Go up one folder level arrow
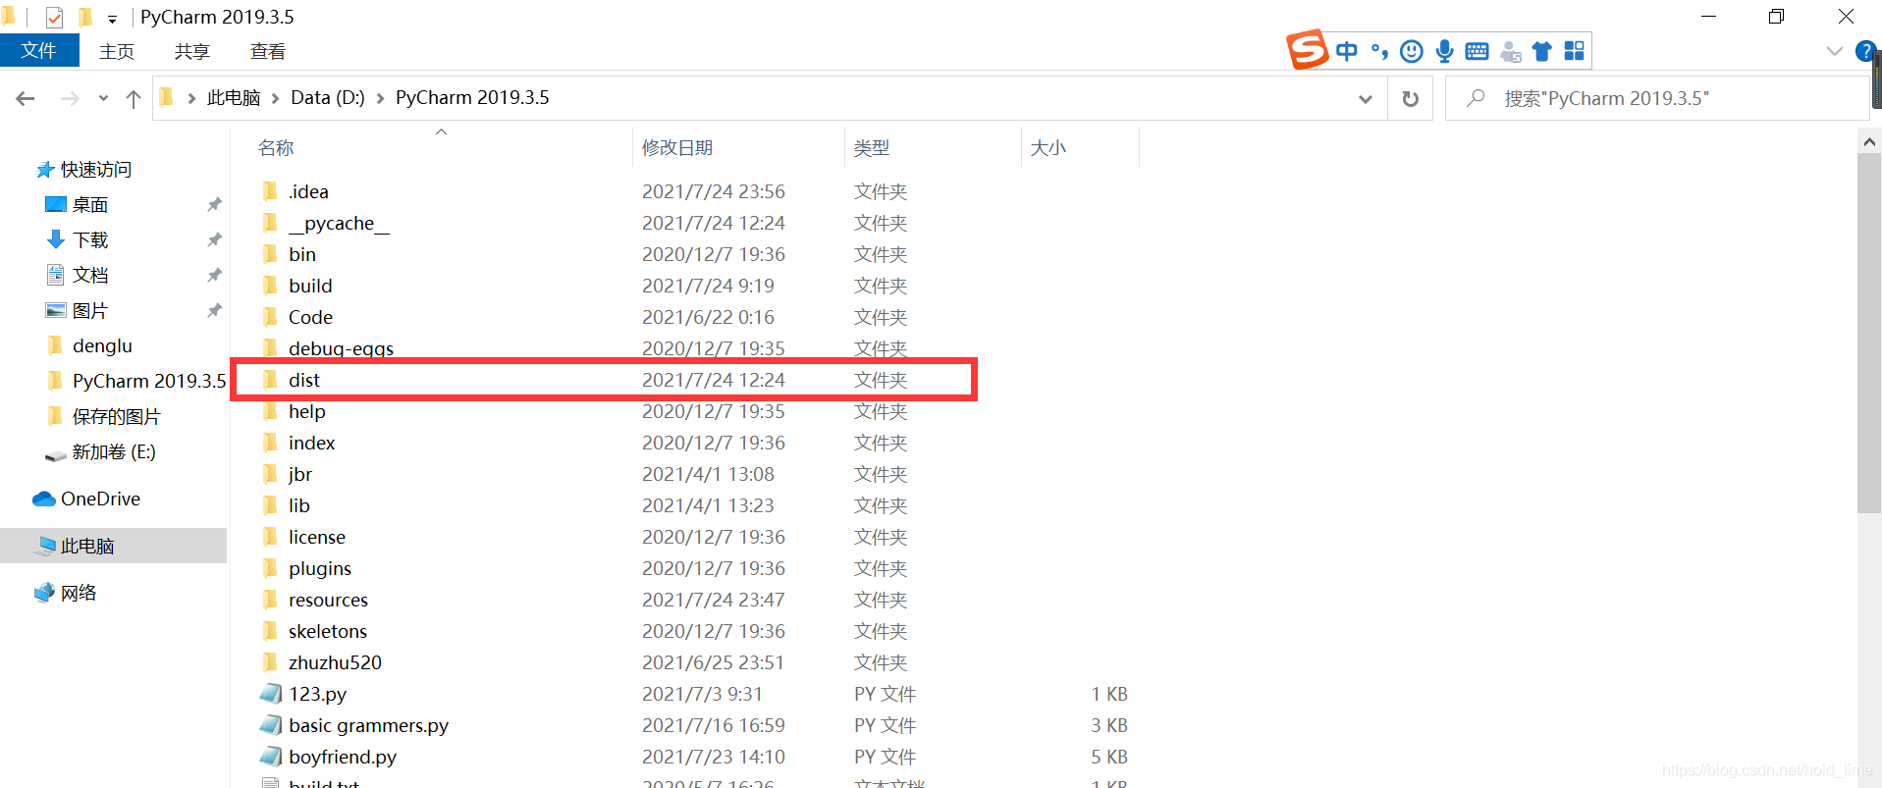Viewport: 1882px width, 788px height. (x=134, y=98)
